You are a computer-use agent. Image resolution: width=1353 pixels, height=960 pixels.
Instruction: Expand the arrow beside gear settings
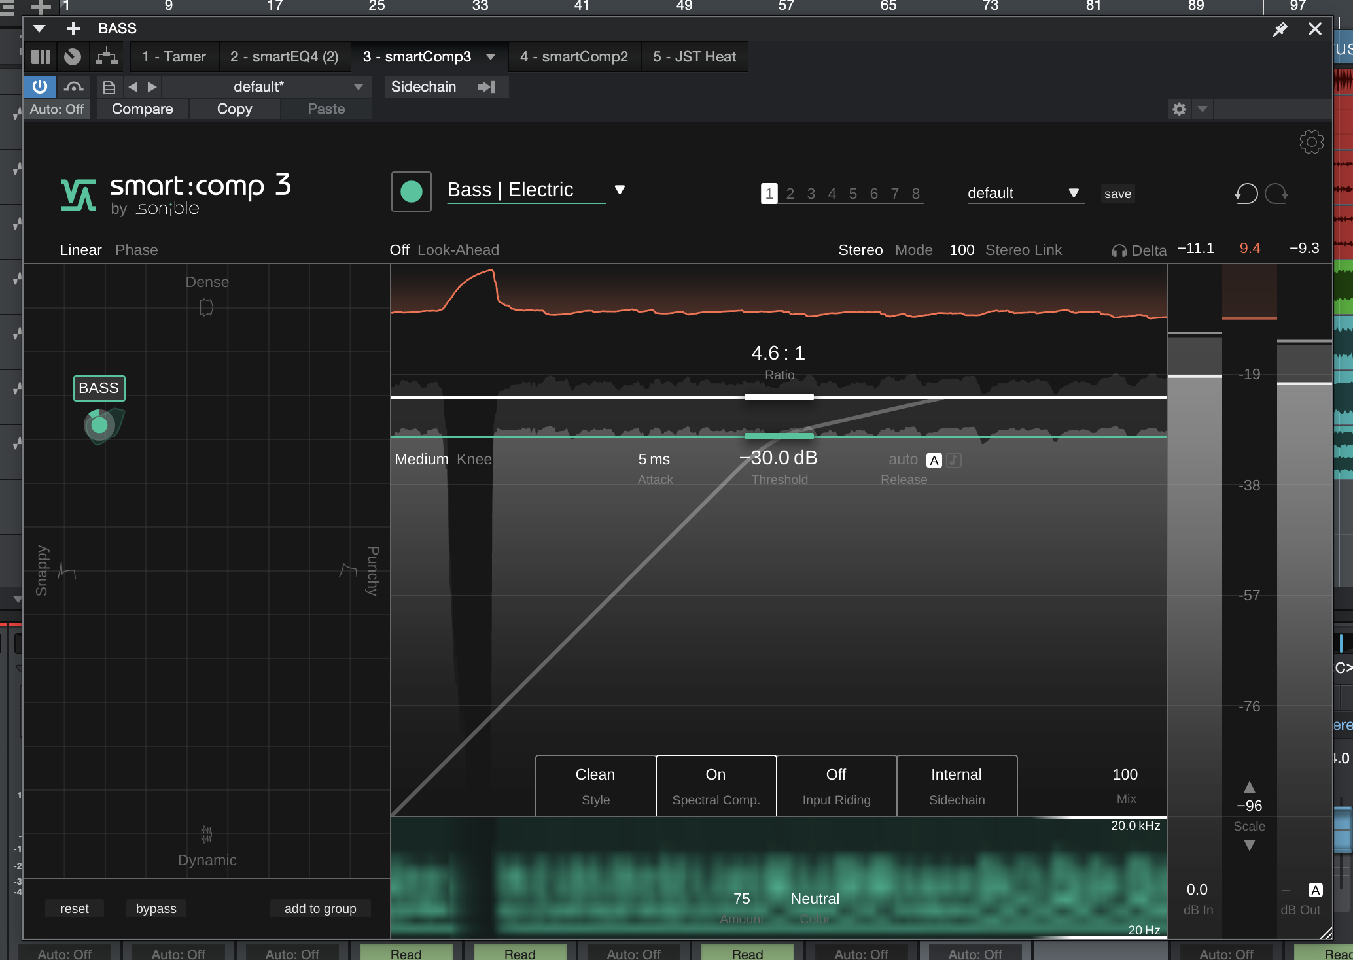[1203, 109]
